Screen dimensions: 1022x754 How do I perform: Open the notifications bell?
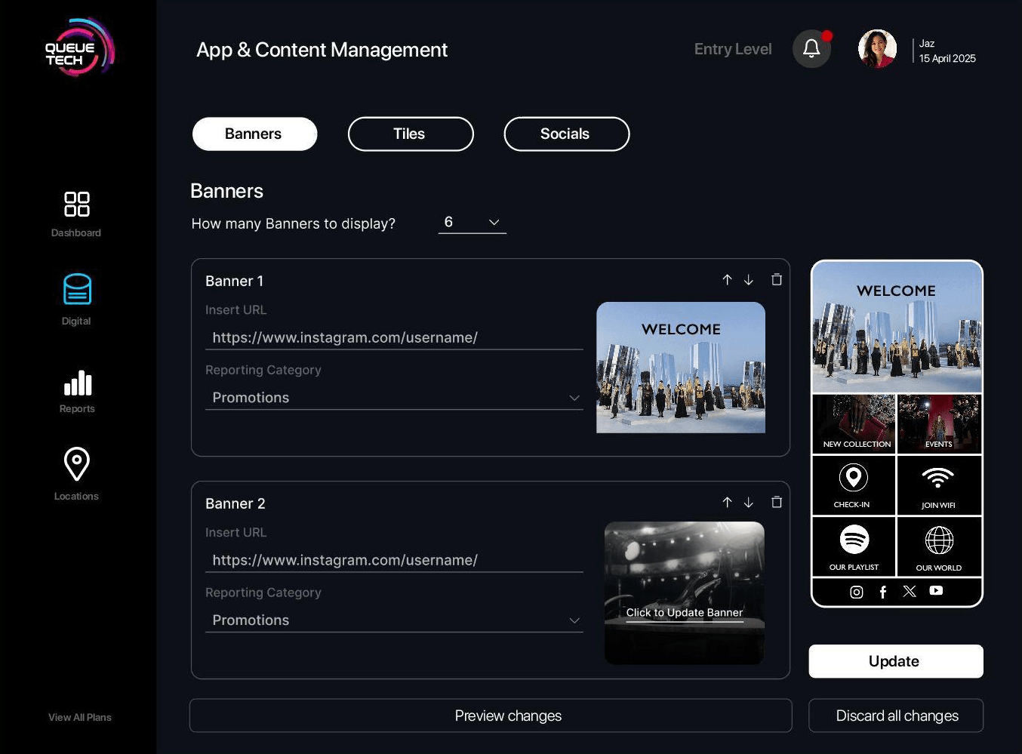(811, 49)
